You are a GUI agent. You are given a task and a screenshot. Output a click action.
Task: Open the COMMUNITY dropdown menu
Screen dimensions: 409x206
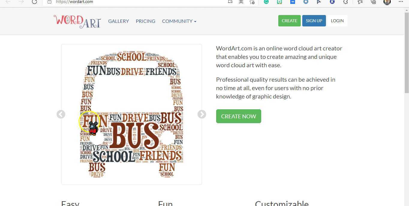[x=179, y=21]
